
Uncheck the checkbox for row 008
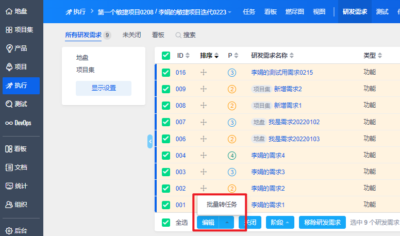pos(166,105)
